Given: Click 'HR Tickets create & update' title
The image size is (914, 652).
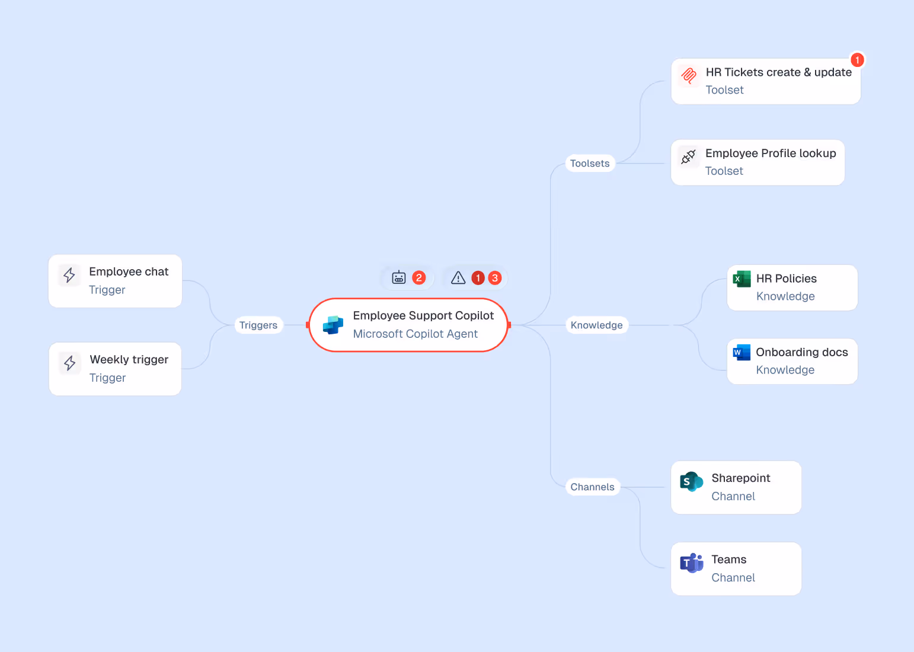Looking at the screenshot, I should pos(779,72).
